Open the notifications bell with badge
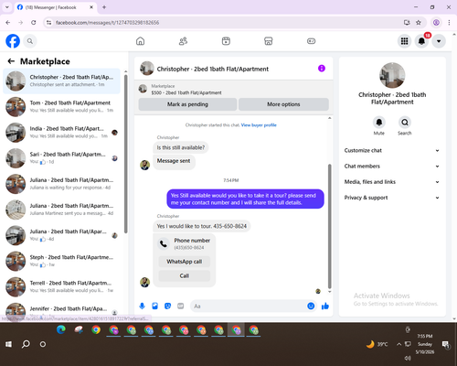This screenshot has height=366, width=457. click(x=421, y=41)
